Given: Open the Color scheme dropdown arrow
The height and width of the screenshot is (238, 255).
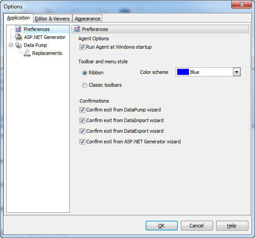Looking at the screenshot, I should point(236,72).
